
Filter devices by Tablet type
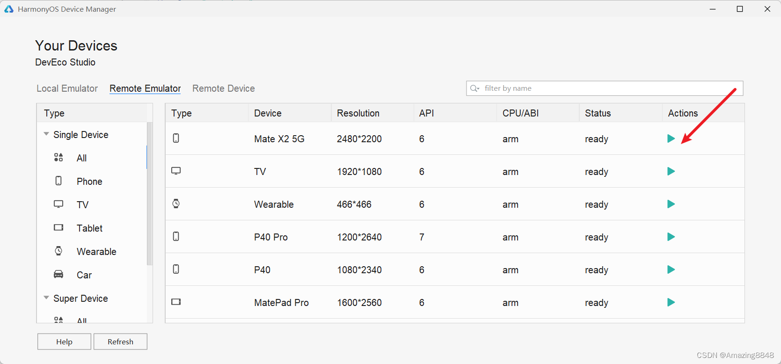click(x=89, y=228)
